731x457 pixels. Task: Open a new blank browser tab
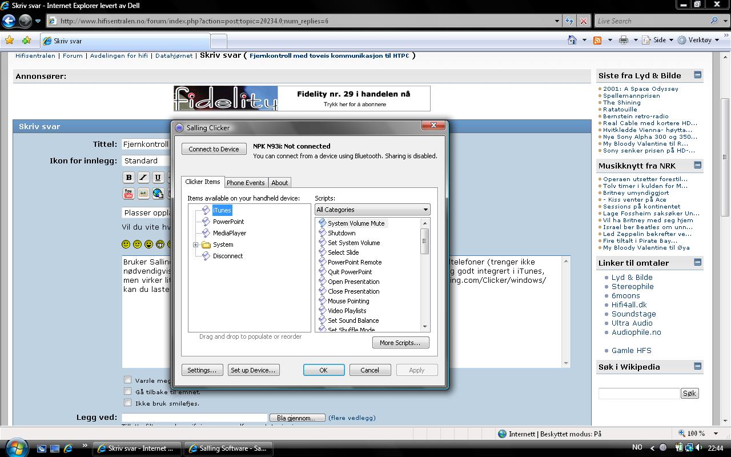click(219, 41)
